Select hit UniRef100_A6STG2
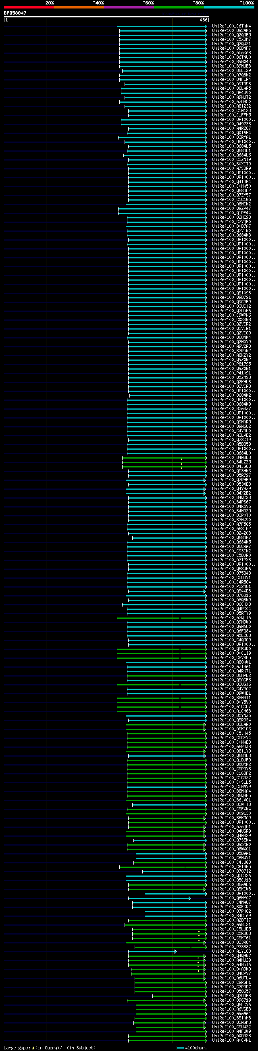 tap(231, 529)
